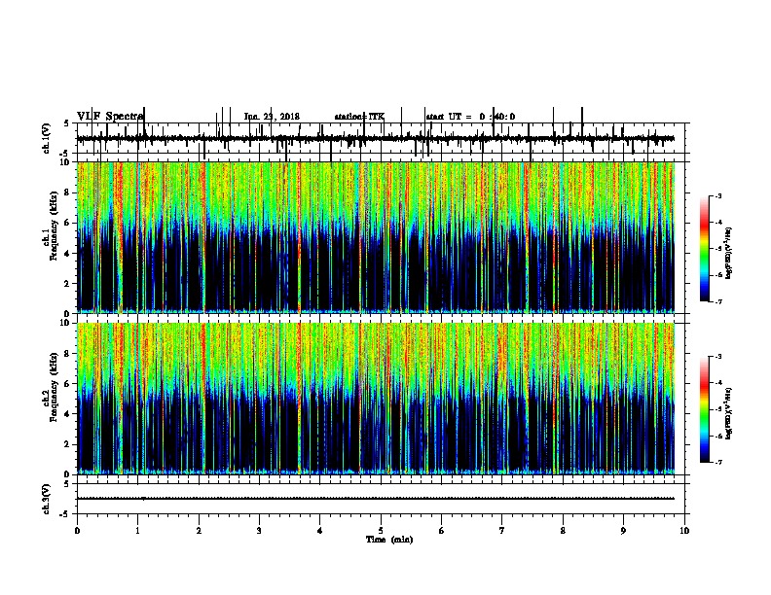Click time axis tick label "2"
The height and width of the screenshot is (595, 771).
199,531
